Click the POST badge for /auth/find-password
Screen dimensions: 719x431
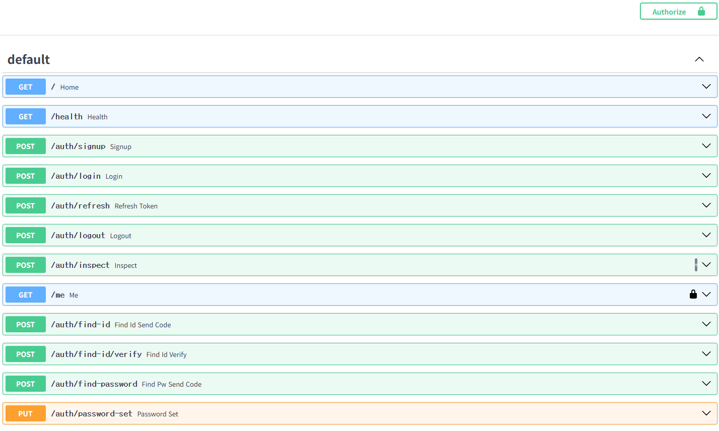(x=26, y=384)
